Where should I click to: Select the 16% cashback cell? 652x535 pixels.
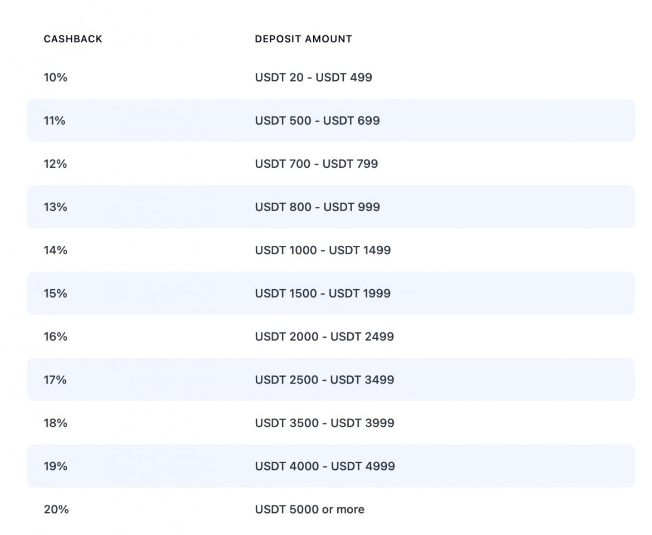(56, 337)
